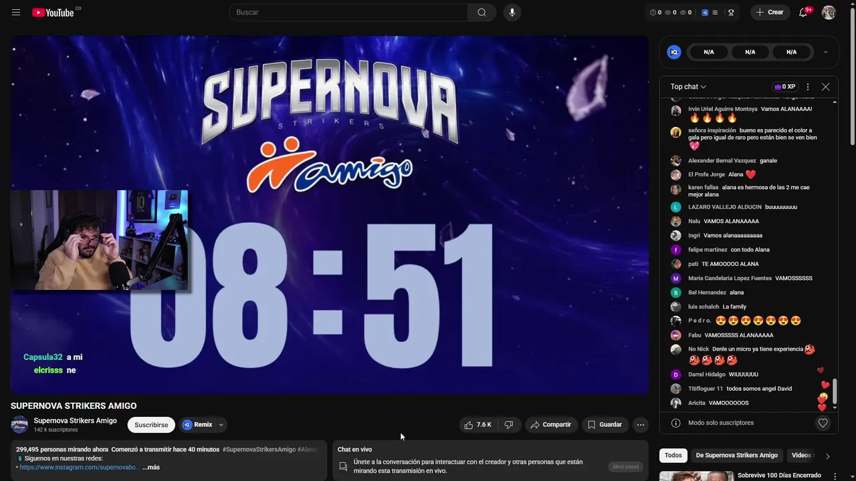856x481 pixels.
Task: Dislike the video
Action: coord(508,425)
